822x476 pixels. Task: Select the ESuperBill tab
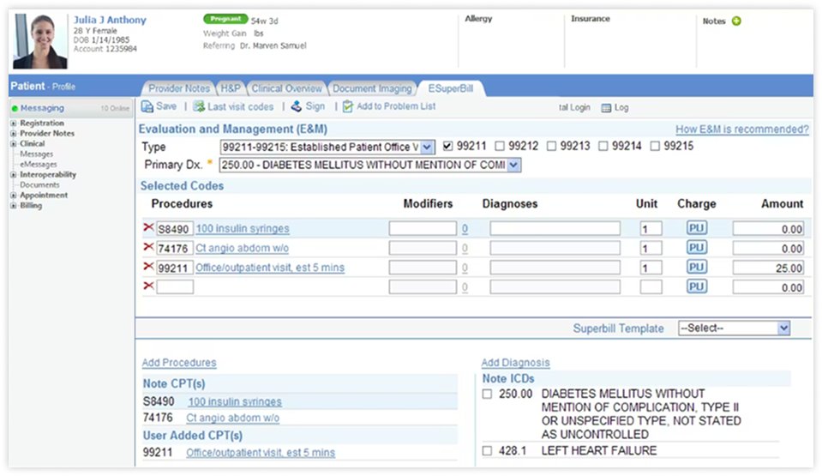450,88
